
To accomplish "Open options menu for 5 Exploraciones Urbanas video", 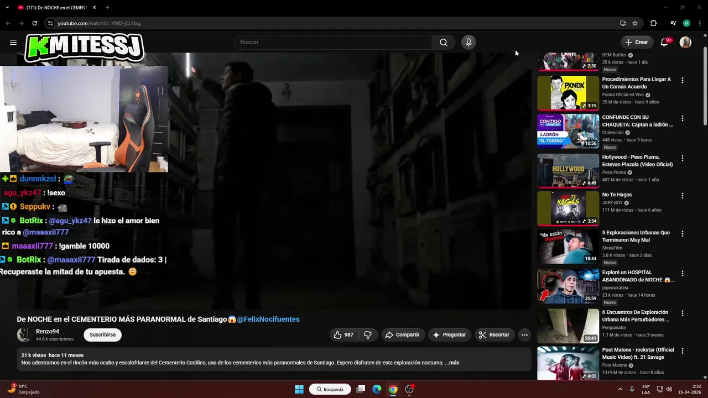I will click(682, 234).
